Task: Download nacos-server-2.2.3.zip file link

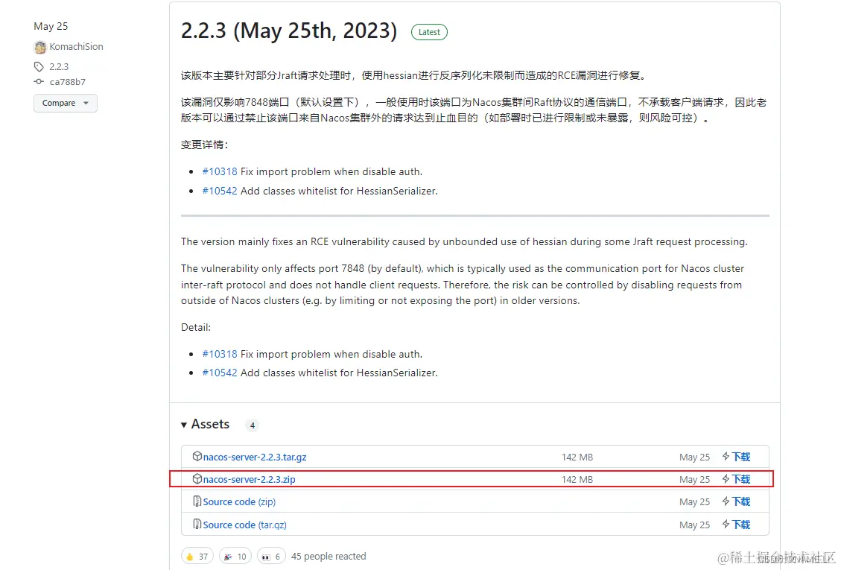Action: point(249,480)
